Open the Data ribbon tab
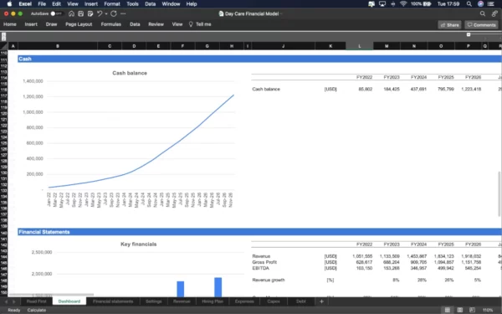Image resolution: width=502 pixels, height=314 pixels. pyautogui.click(x=135, y=24)
